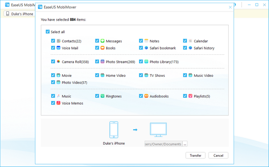The height and width of the screenshot is (167, 269).
Task: Close the EaseUS MobiMover dialog
Action: [x=230, y=7]
